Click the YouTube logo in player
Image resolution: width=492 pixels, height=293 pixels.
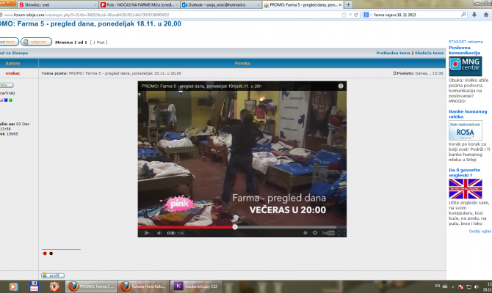pos(328,232)
